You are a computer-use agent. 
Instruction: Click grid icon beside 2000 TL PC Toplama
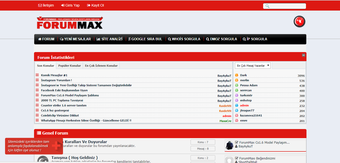(37, 100)
